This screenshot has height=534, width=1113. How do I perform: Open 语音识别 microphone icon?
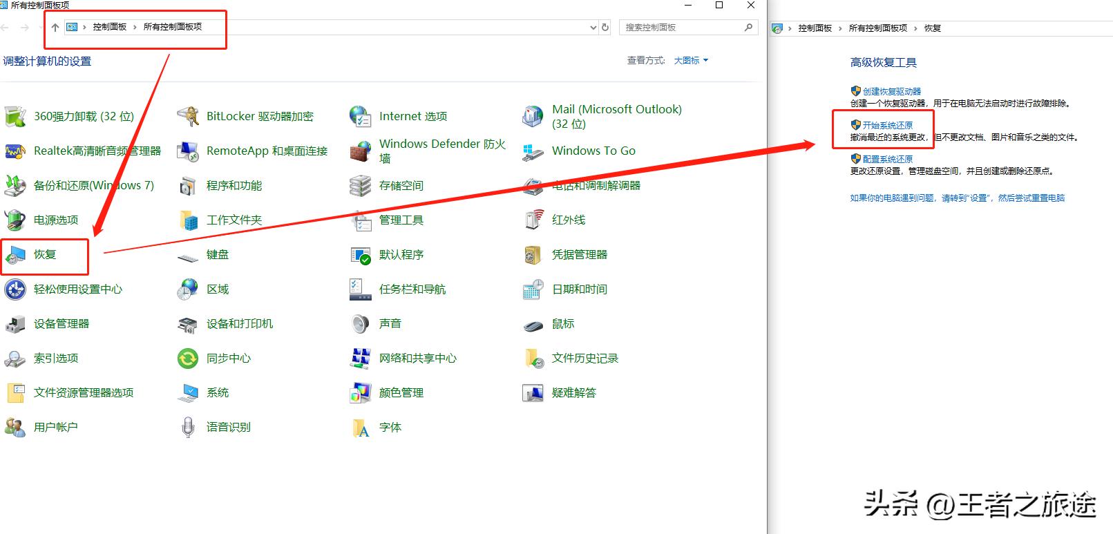[188, 428]
